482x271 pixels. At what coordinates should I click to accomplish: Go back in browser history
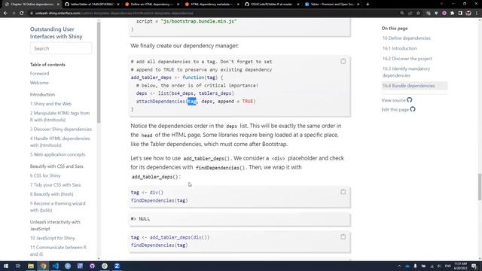coord(5,14)
